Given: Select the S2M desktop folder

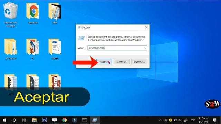Looking at the screenshot, I should 55,13.
